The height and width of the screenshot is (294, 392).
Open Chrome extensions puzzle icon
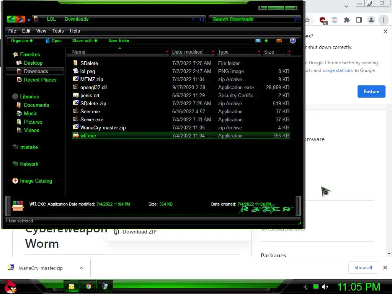coord(347,20)
